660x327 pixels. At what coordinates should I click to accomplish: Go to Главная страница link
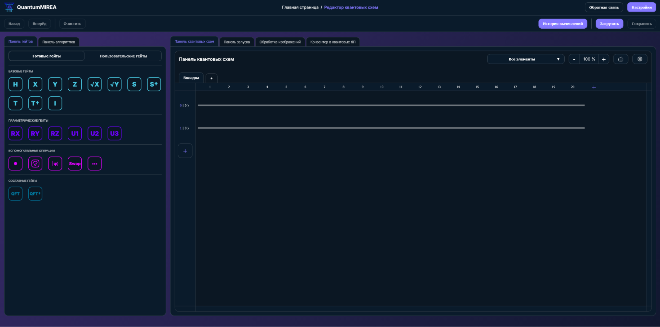(300, 7)
